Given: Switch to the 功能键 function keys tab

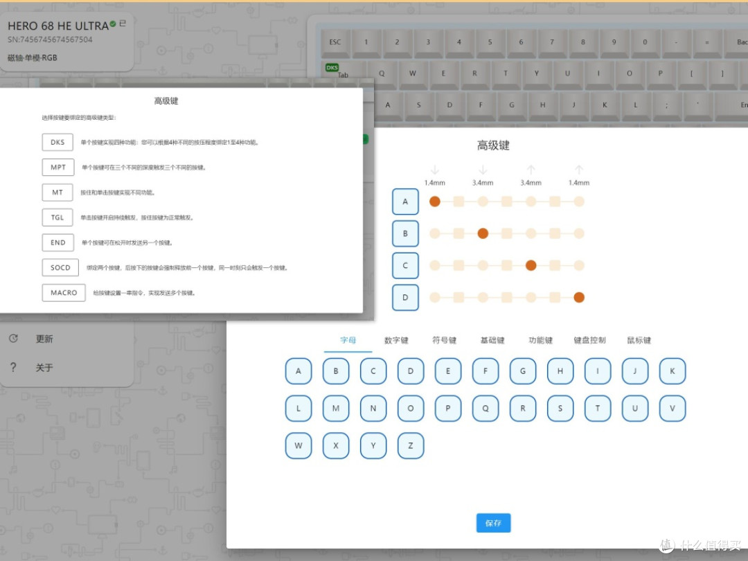Looking at the screenshot, I should pyautogui.click(x=540, y=340).
